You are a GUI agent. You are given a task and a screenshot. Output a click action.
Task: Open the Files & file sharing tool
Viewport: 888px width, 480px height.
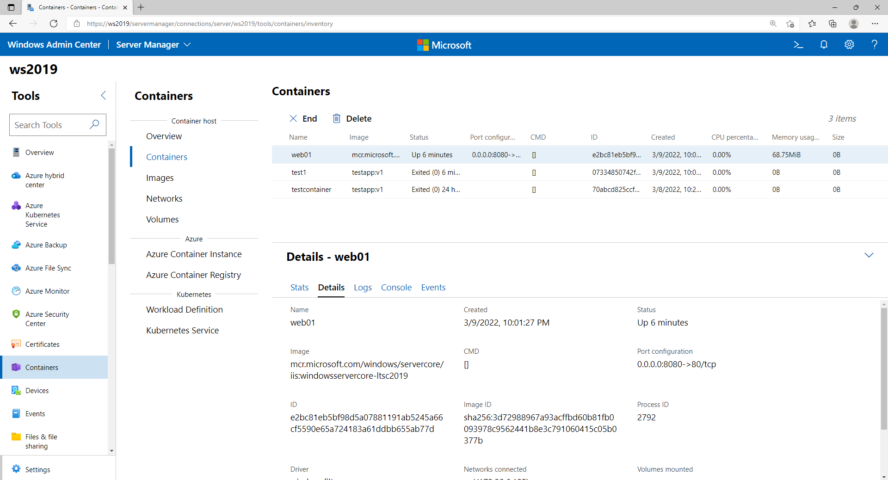(x=42, y=441)
